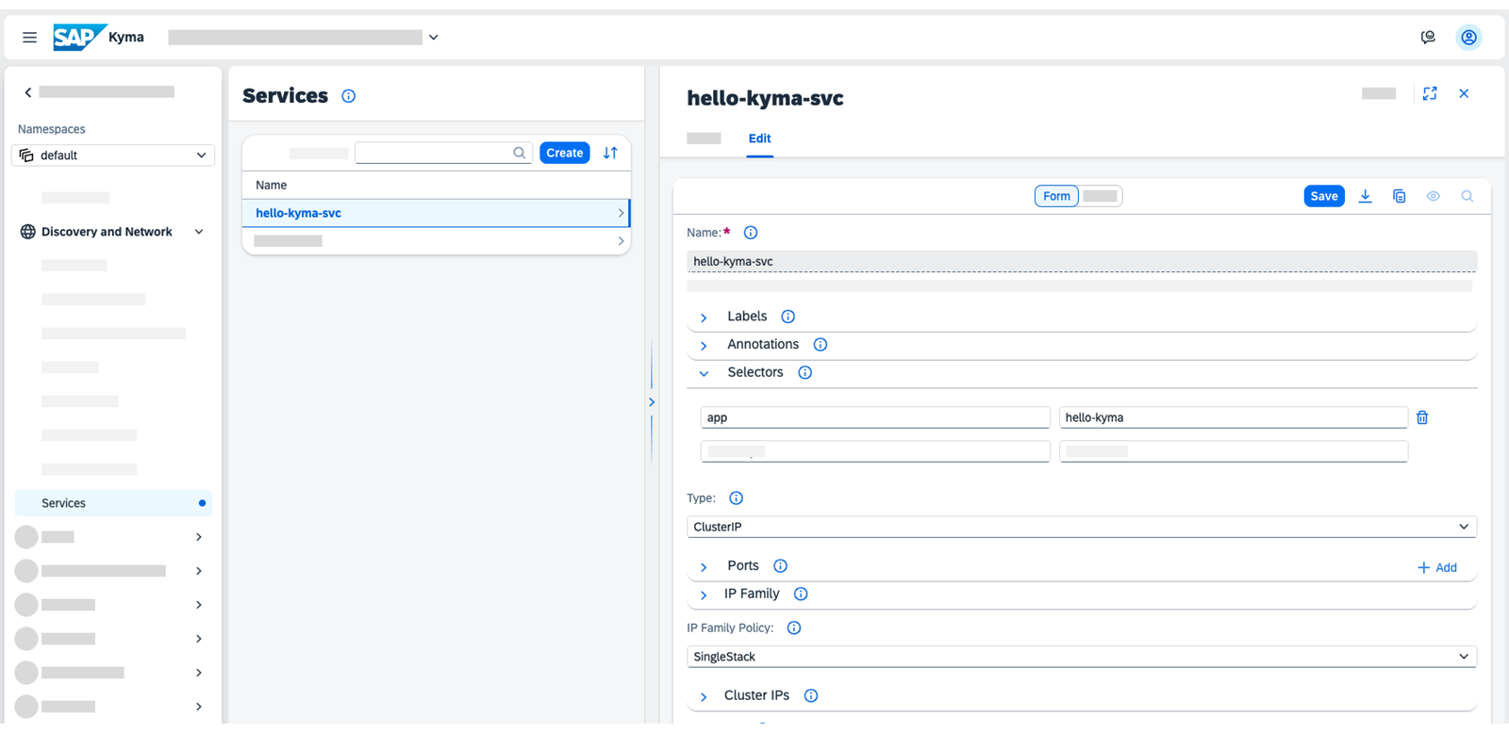Show info tooltip for Type
The image size is (1509, 733).
coord(737,498)
